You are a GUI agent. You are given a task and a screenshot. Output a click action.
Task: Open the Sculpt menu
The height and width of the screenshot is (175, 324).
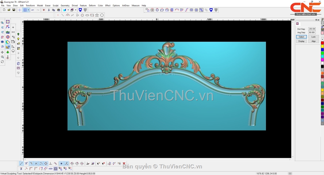coord(56,5)
